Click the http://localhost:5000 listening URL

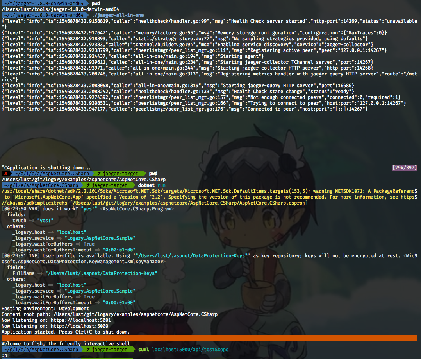(80, 326)
